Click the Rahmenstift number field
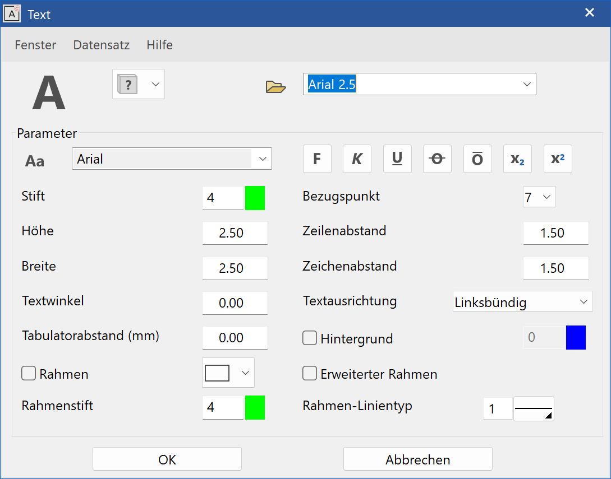Screen dimensions: 611x479 (x=223, y=408)
